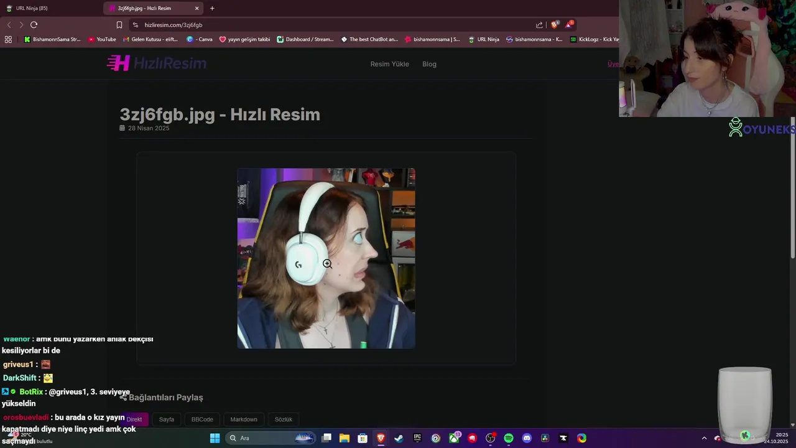Open Spotify from the taskbar
This screenshot has width=796, height=448.
coord(509,438)
